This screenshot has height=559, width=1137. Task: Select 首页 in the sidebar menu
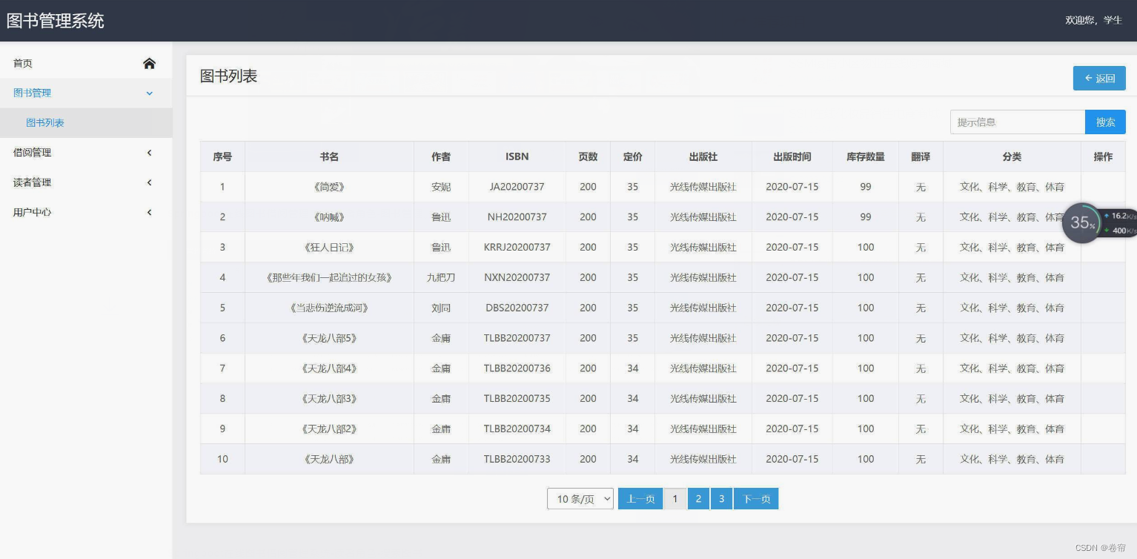point(22,63)
